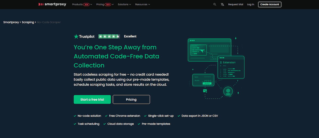Image resolution: width=319 pixels, height=138 pixels.
Task: Click the envelope icon in illustration
Action: [x=205, y=91]
